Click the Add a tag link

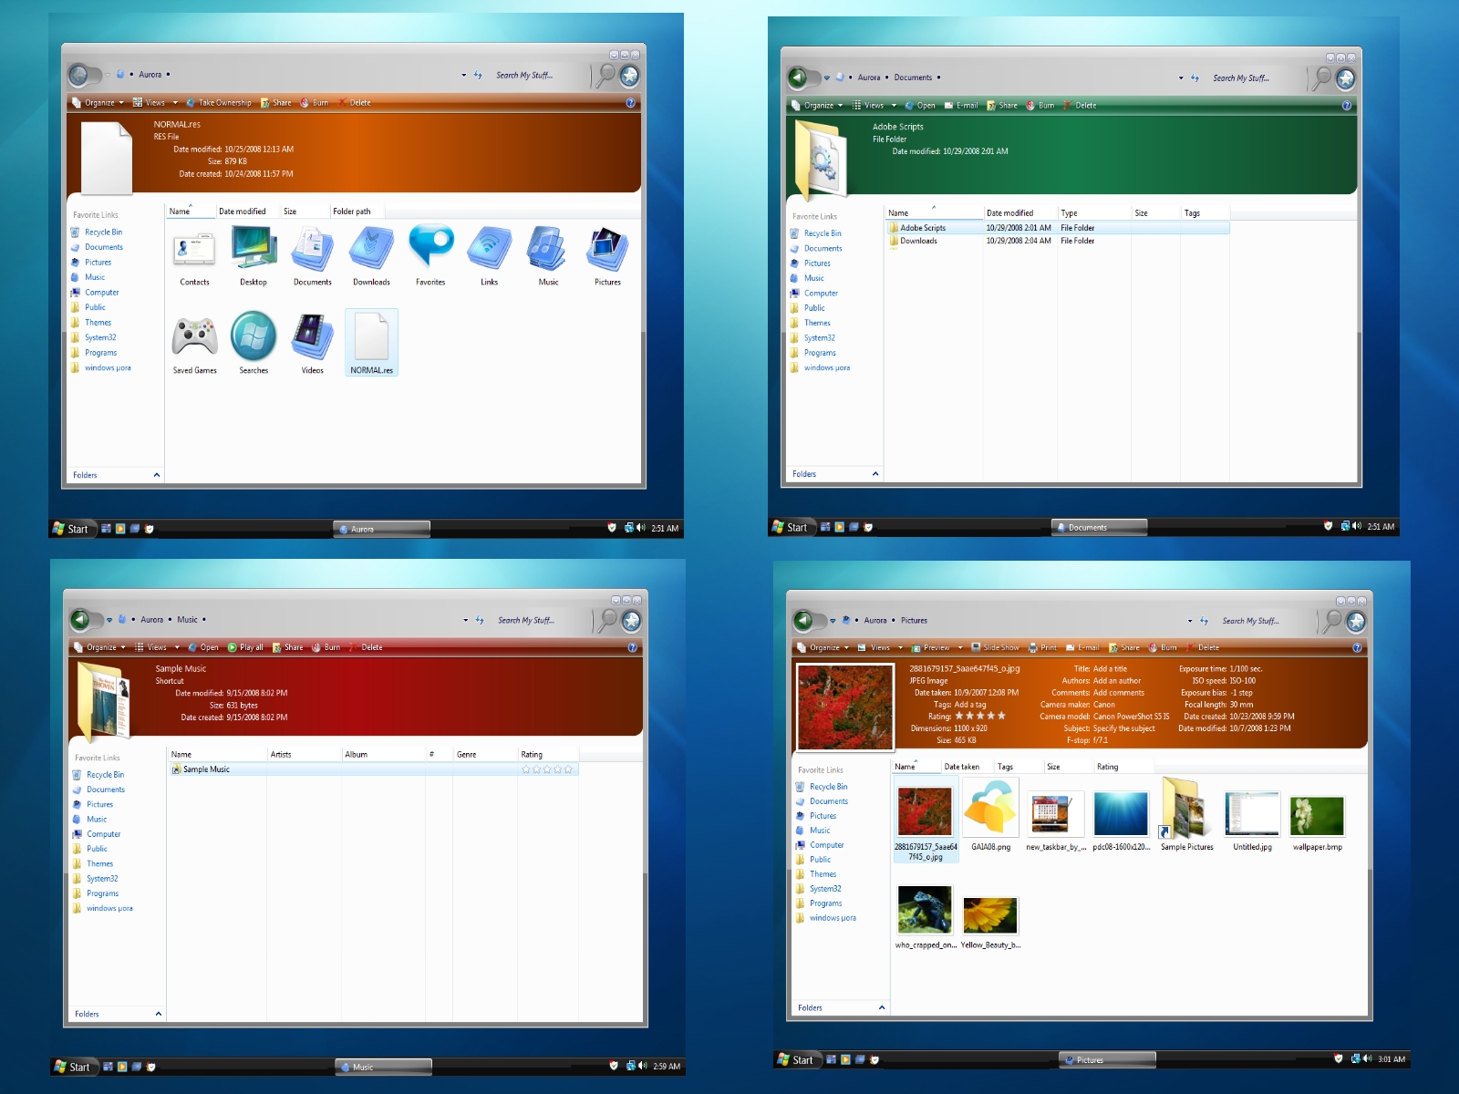click(x=968, y=704)
